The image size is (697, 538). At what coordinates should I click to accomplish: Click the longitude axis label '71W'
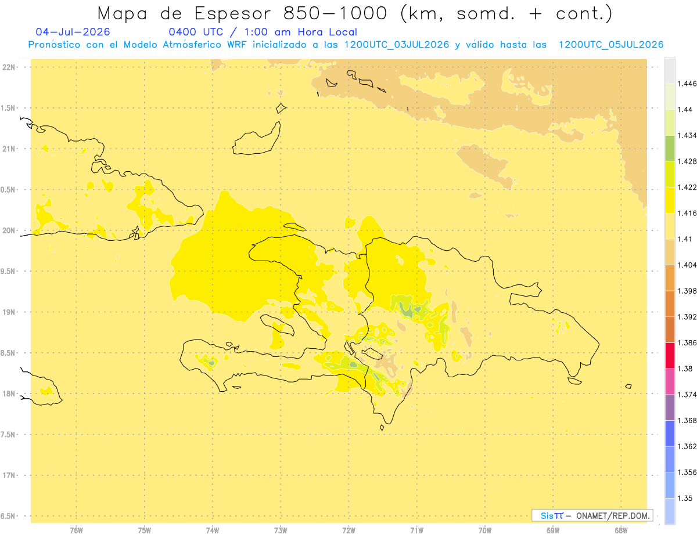[416, 530]
